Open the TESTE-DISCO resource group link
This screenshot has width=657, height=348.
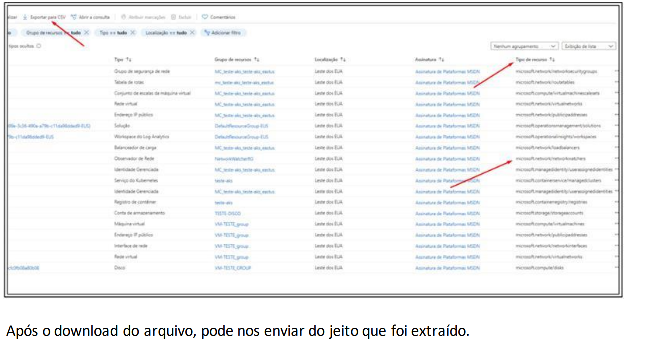pyautogui.click(x=228, y=213)
